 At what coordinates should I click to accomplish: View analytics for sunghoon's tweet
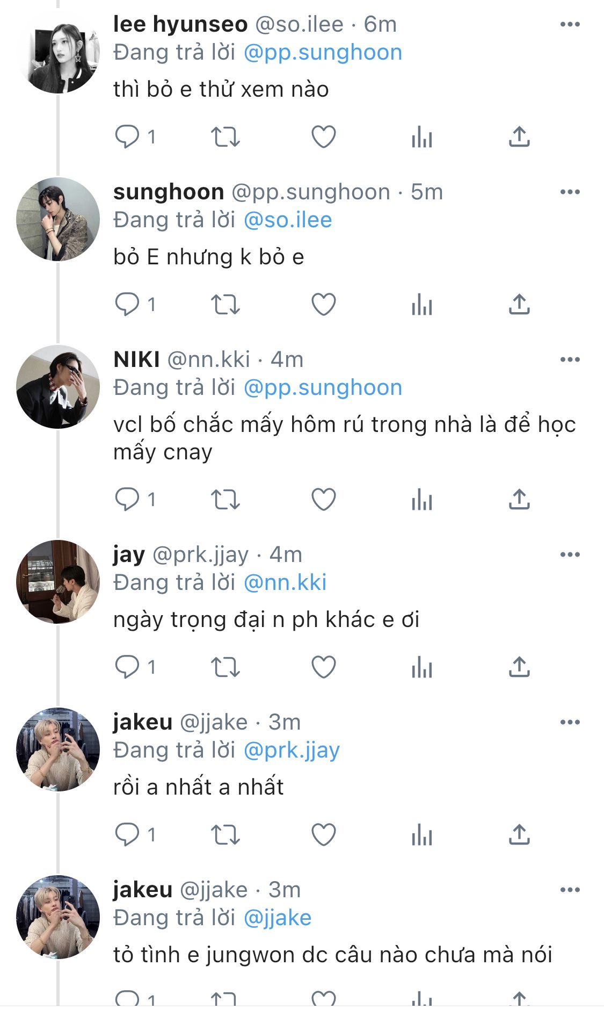pos(422,305)
